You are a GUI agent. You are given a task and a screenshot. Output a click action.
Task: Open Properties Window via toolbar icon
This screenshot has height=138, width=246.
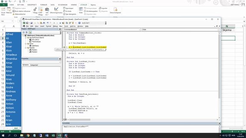[70, 23]
